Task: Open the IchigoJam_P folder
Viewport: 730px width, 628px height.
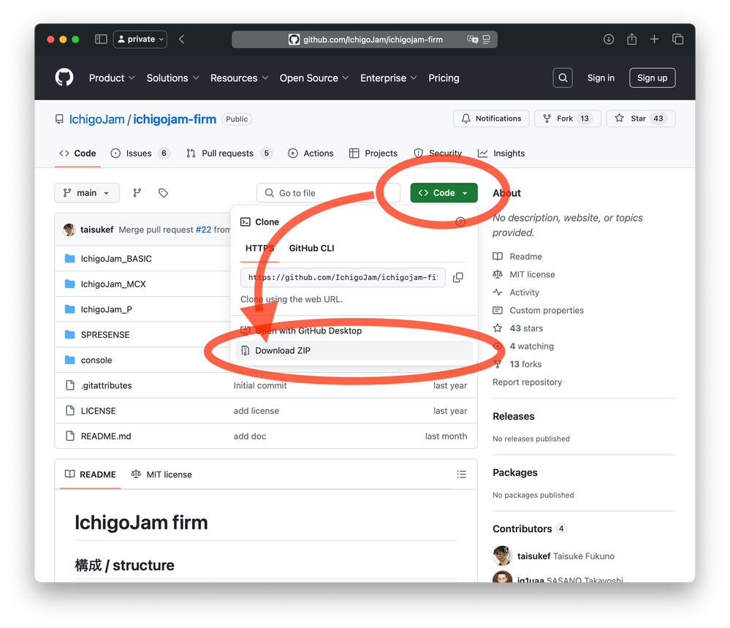Action: coord(106,309)
